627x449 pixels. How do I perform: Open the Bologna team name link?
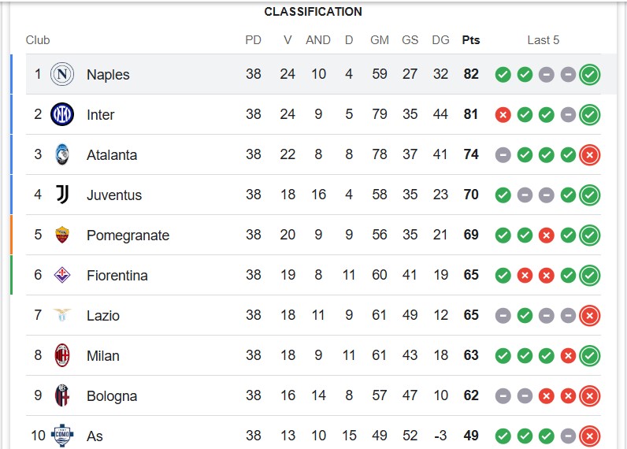tap(112, 395)
